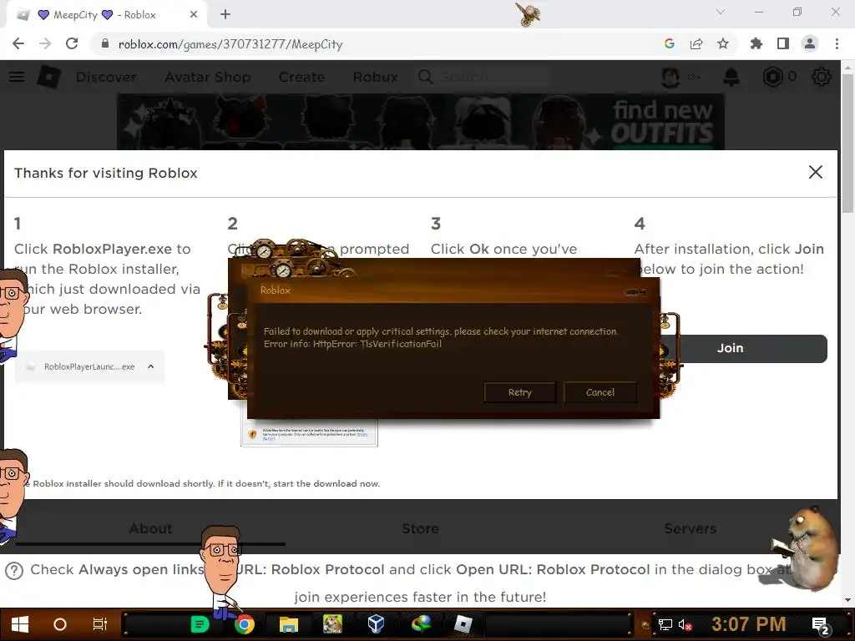Open the Avatar Shop menu item
Screen dimensions: 855x641
point(208,78)
